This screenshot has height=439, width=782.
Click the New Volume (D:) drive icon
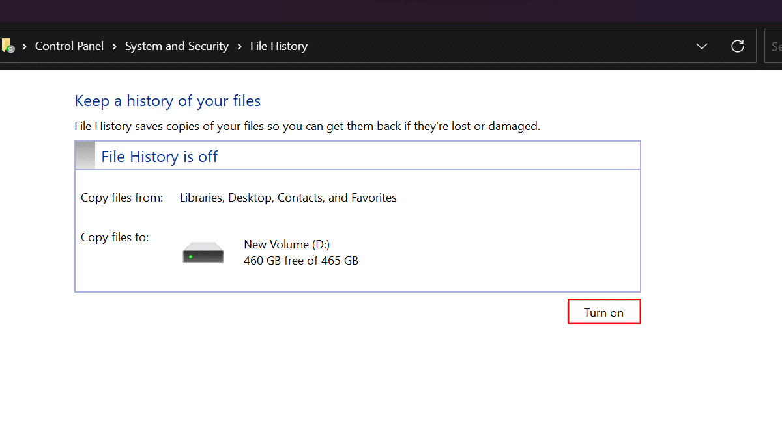203,252
